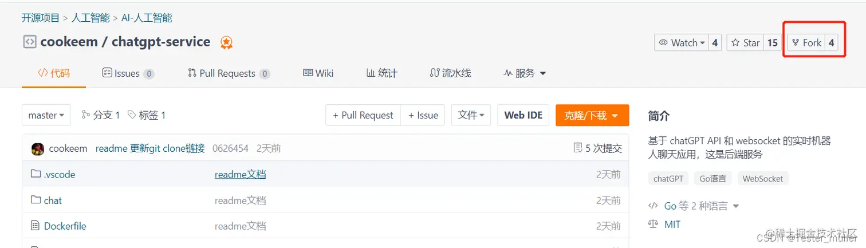Image resolution: width=866 pixels, height=248 pixels.
Task: Open the cookeem owner link in title
Action: (x=70, y=42)
